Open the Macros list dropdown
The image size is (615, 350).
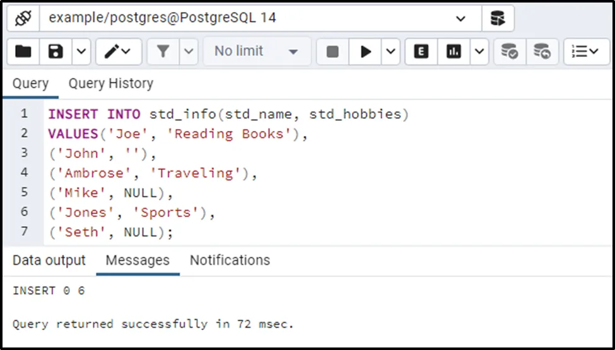click(586, 52)
